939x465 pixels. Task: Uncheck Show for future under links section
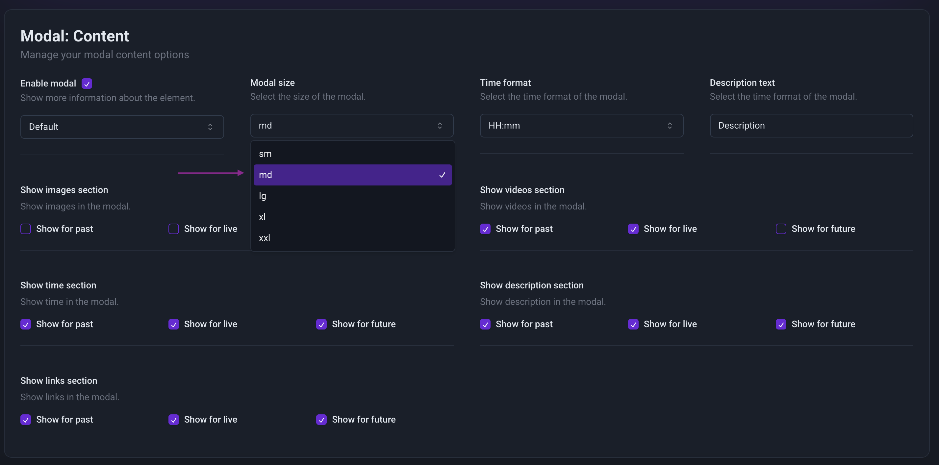321,420
